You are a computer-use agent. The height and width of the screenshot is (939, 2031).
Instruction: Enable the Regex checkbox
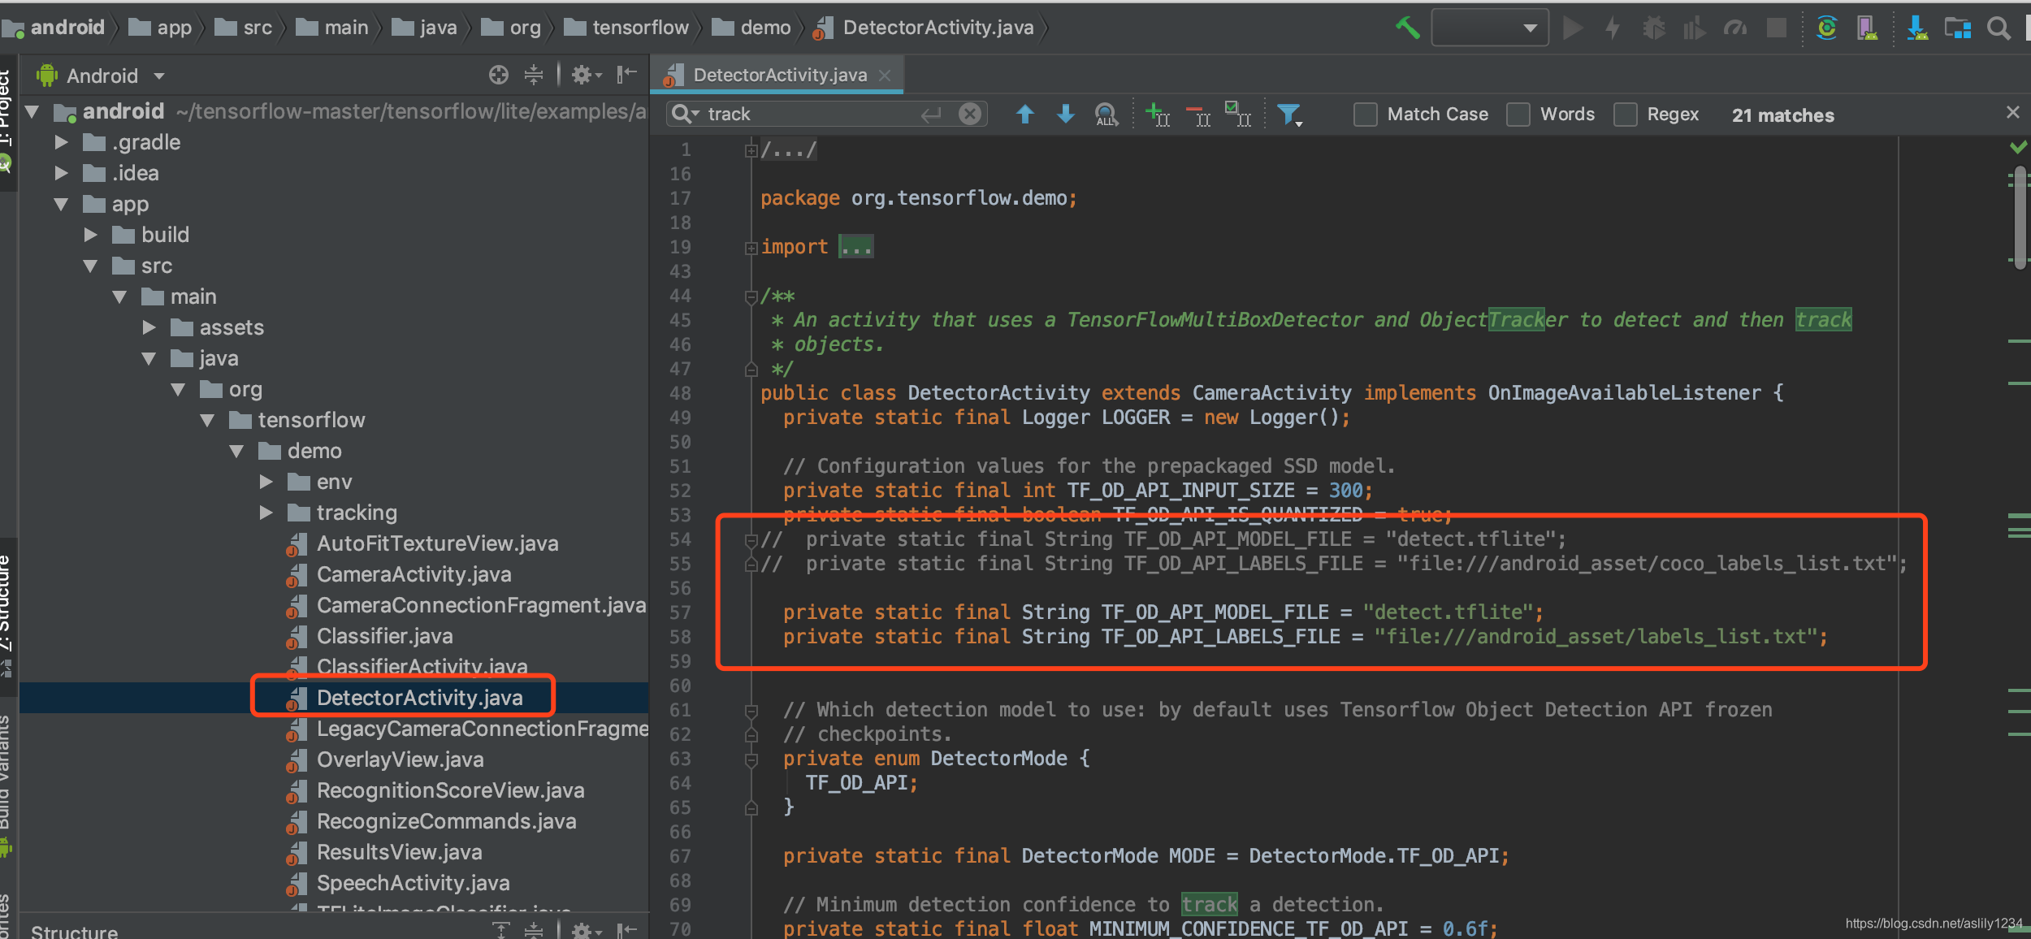click(1625, 115)
